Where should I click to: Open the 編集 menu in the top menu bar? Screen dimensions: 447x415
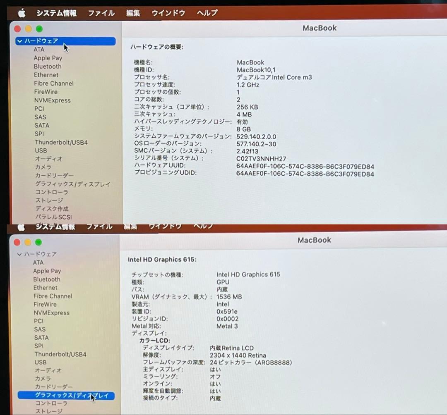(133, 13)
